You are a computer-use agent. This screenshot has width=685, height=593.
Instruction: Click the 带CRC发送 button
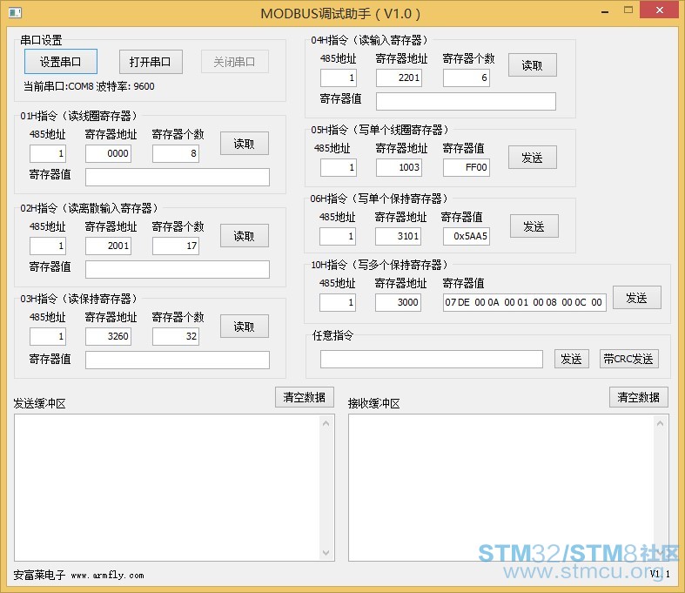(x=628, y=359)
